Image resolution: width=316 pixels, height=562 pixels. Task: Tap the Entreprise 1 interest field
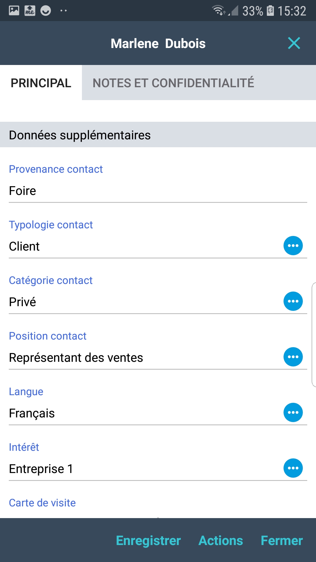tap(140, 469)
